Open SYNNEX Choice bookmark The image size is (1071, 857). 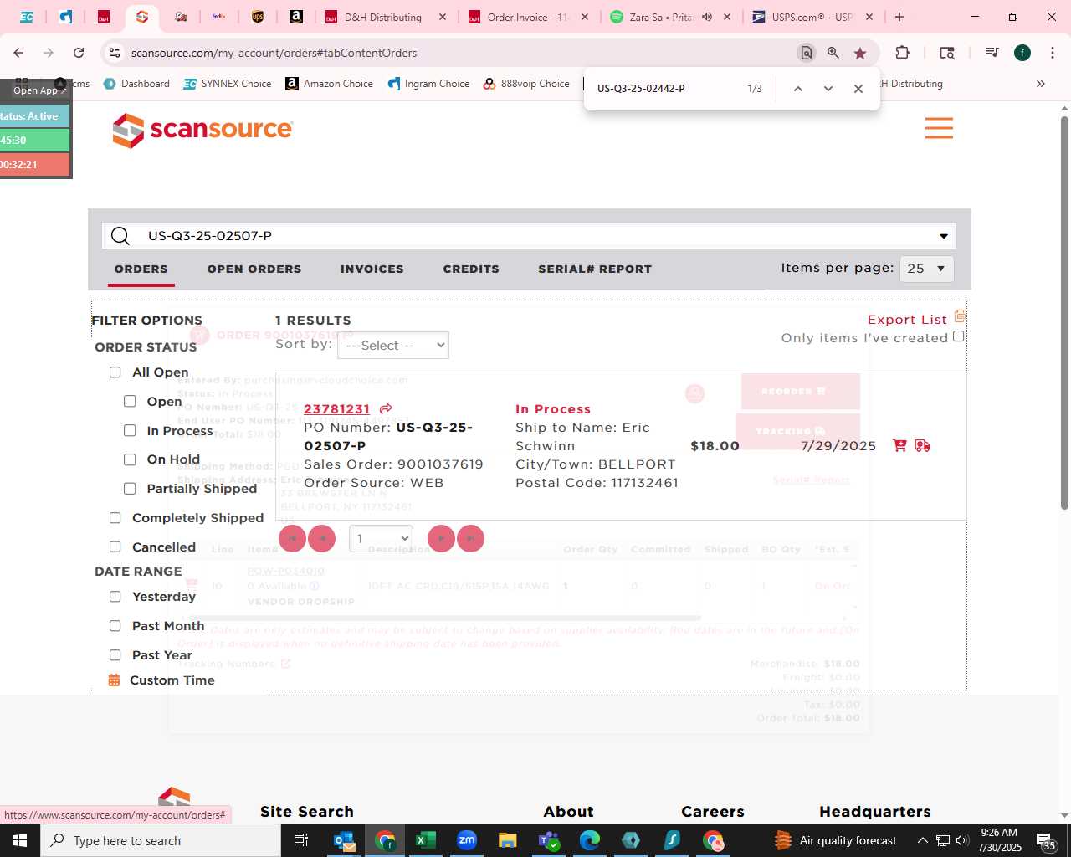228,84
